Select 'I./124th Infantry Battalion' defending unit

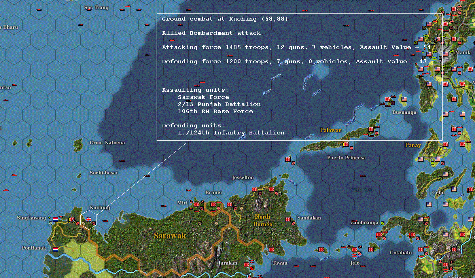click(231, 133)
